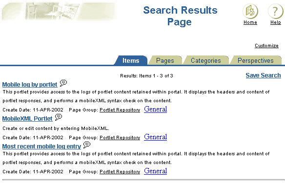The width and height of the screenshot is (285, 183).
Task: Open General category under Mobile log by portlet
Action: (155, 109)
